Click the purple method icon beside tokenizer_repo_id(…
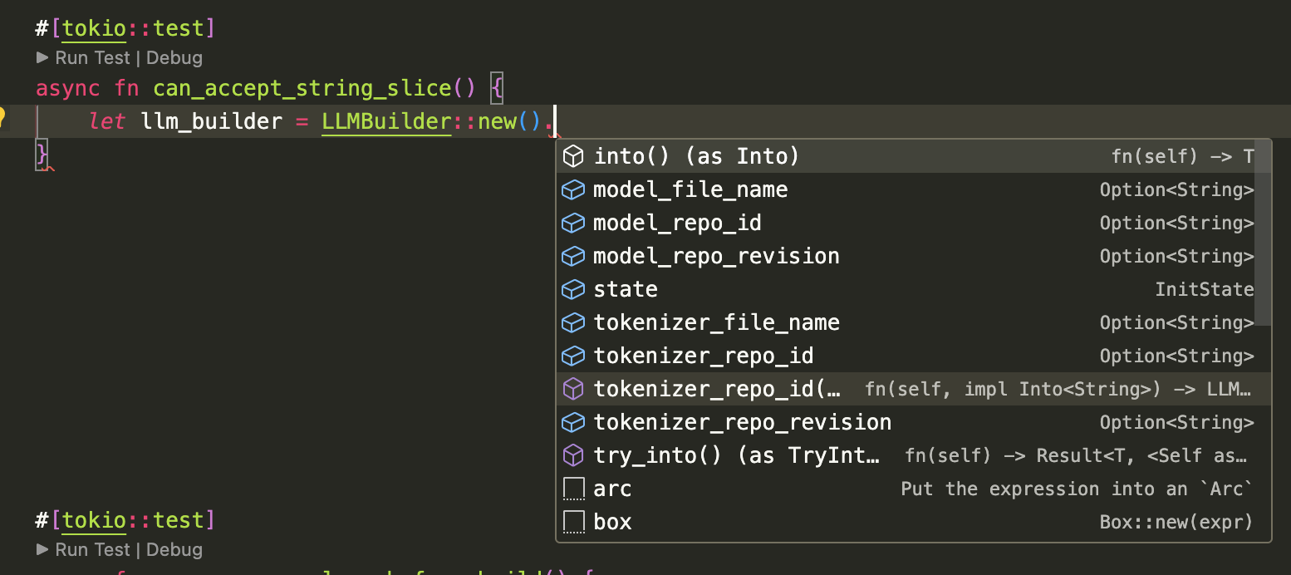 click(x=573, y=389)
